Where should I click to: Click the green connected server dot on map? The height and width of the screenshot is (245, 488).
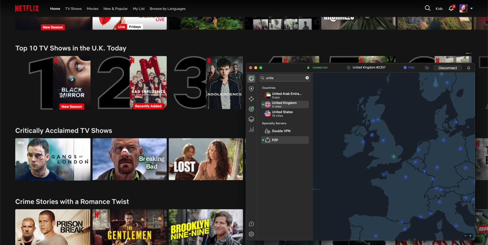click(x=394, y=157)
